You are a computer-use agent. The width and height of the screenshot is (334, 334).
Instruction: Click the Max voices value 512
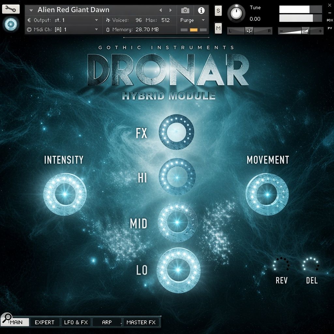(165, 20)
